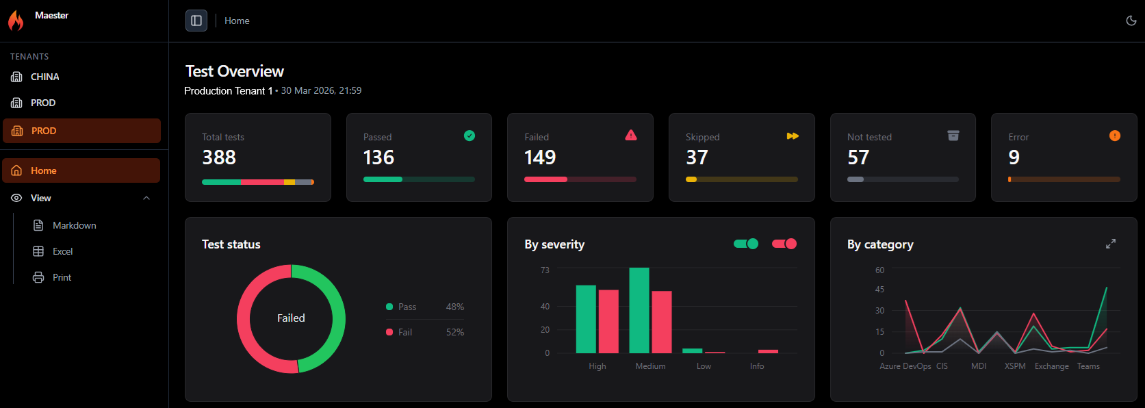Click the Maester flame logo
The height and width of the screenshot is (408, 1145).
pos(16,21)
